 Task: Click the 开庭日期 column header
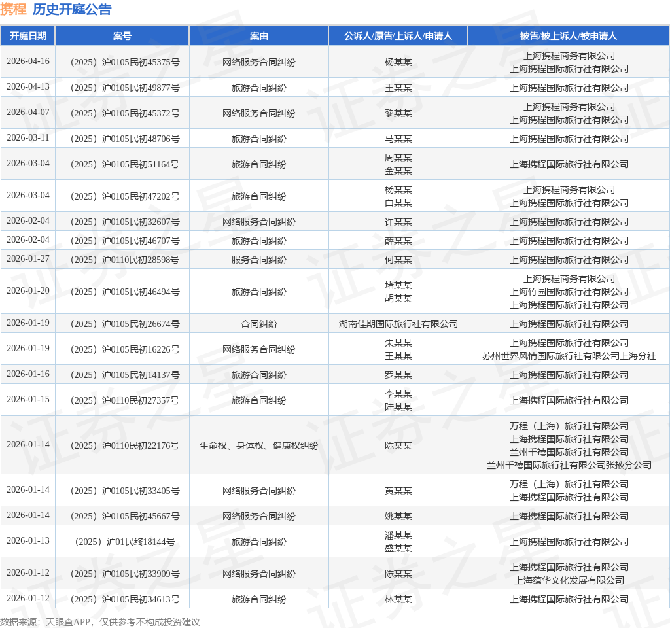tap(28, 36)
